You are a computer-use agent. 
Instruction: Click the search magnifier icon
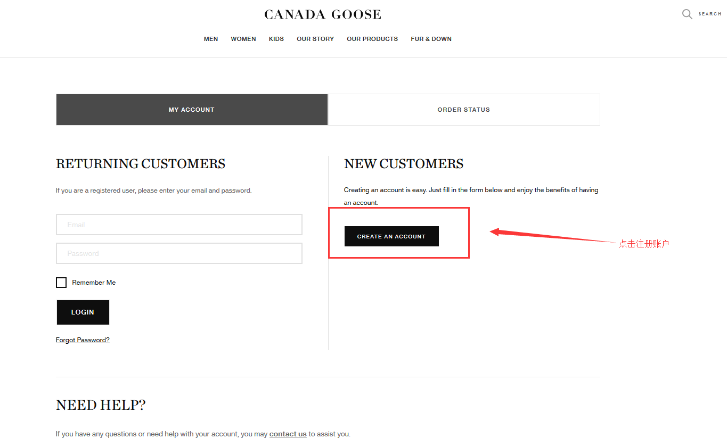(688, 14)
